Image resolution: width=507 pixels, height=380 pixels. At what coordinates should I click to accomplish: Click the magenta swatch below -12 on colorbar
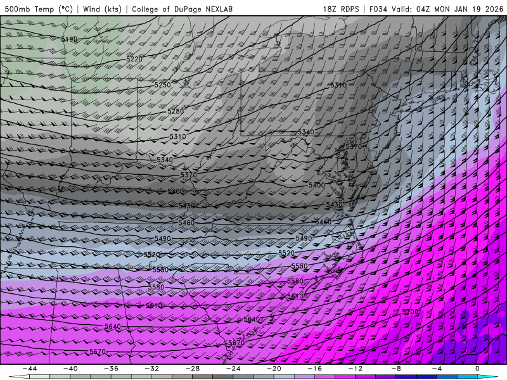pos(345,377)
